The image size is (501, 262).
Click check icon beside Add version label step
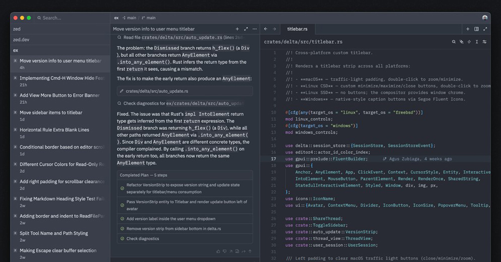coord(122,219)
